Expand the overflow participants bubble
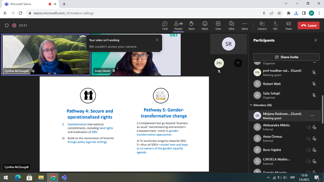 pos(238,63)
